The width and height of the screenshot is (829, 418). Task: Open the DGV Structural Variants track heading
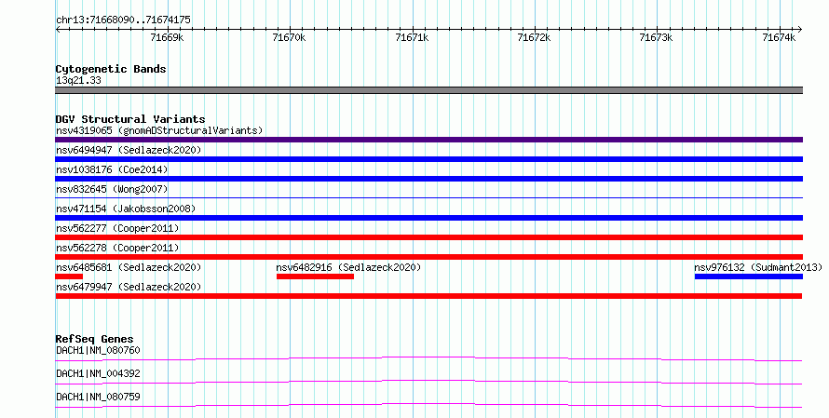(130, 119)
